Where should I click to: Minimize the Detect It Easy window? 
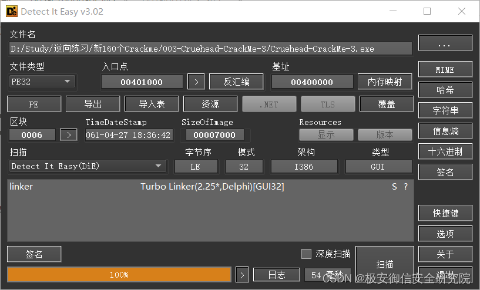393,11
